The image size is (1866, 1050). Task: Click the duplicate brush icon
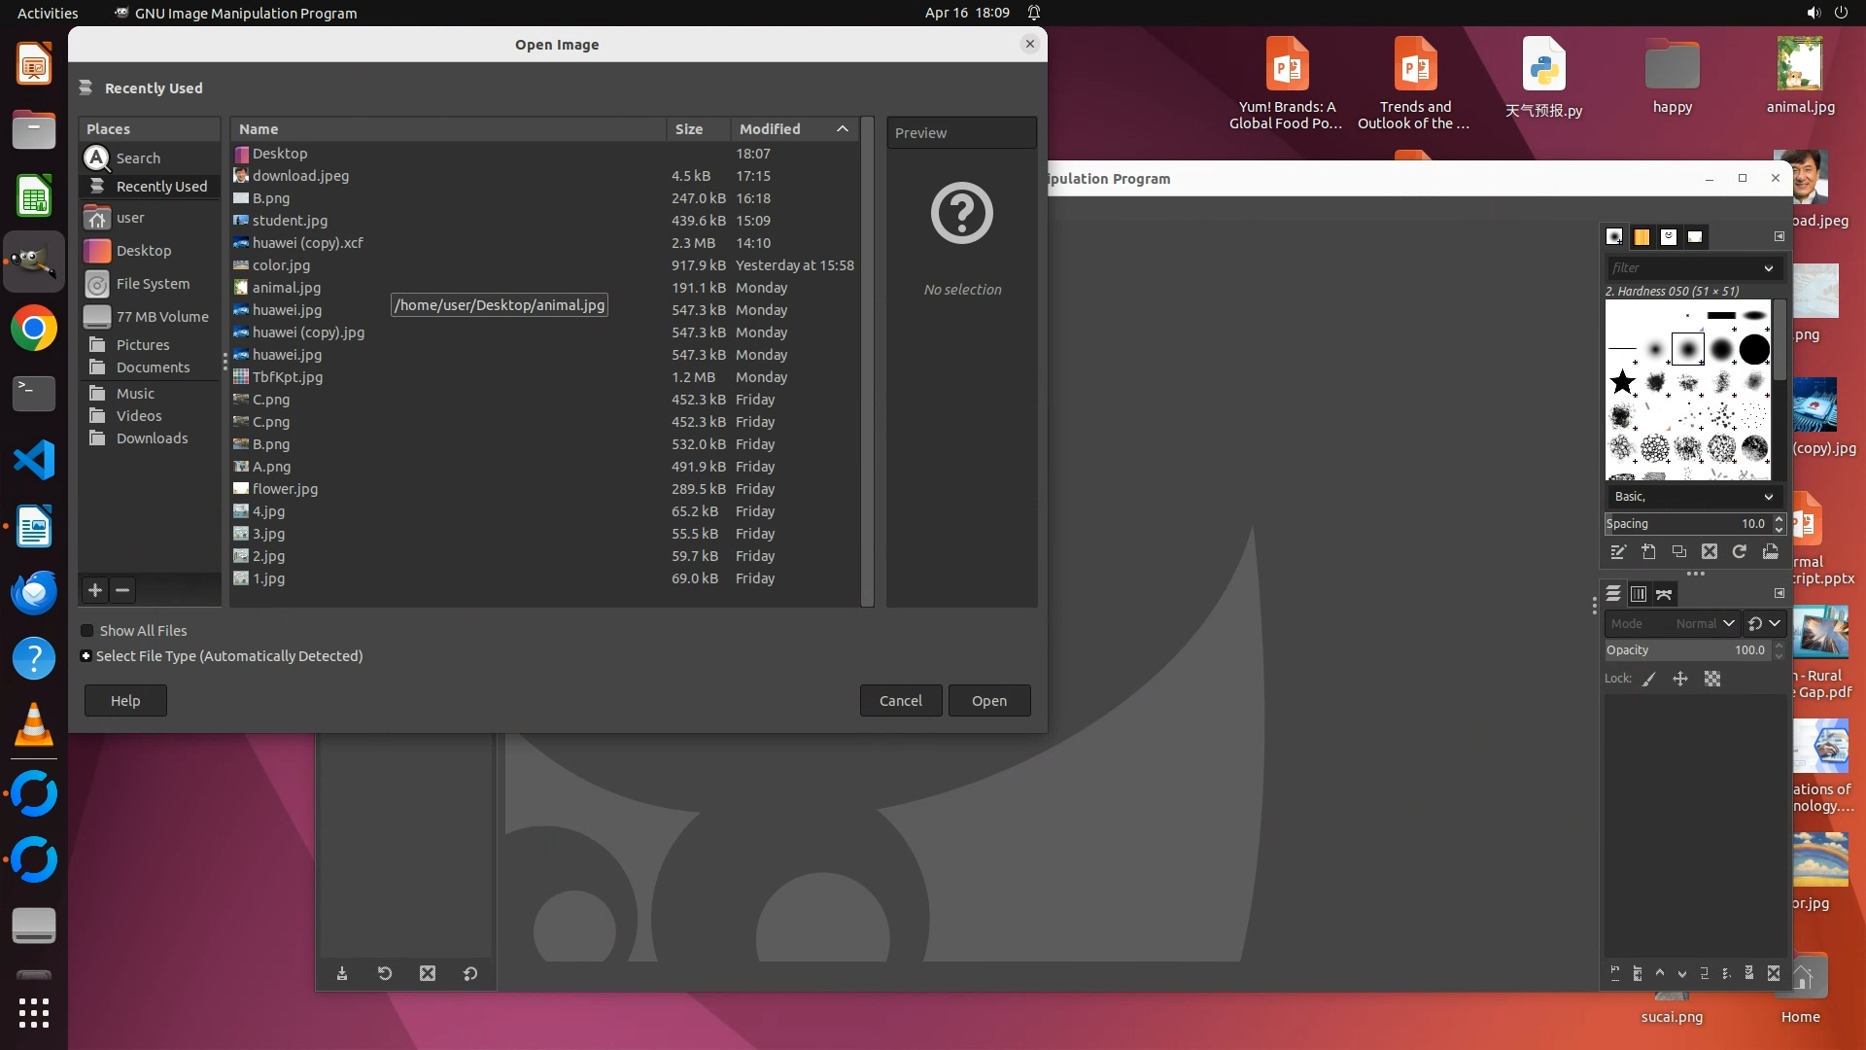1679,552
